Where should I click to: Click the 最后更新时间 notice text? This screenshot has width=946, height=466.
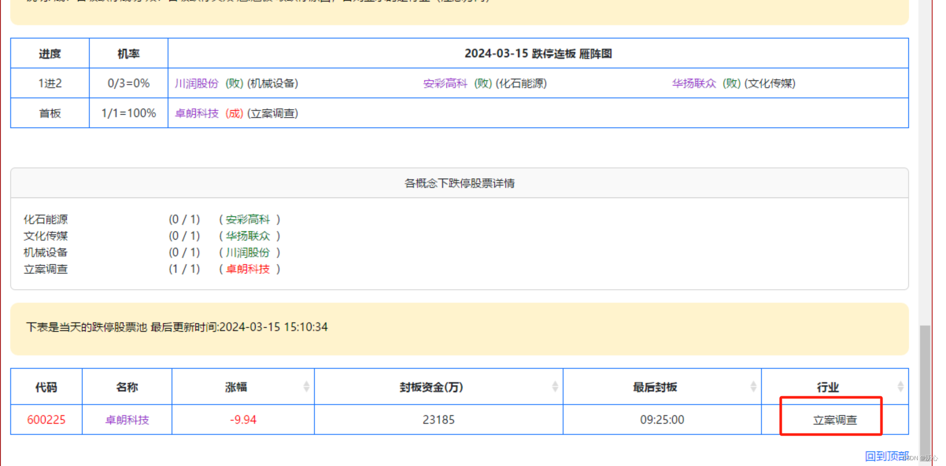pos(239,327)
